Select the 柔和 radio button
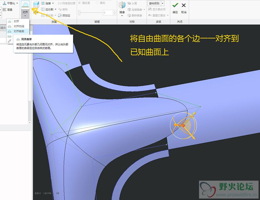 click(x=97, y=3)
